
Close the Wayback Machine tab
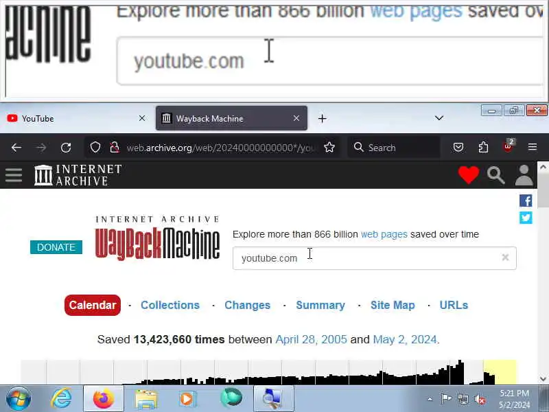click(x=296, y=118)
